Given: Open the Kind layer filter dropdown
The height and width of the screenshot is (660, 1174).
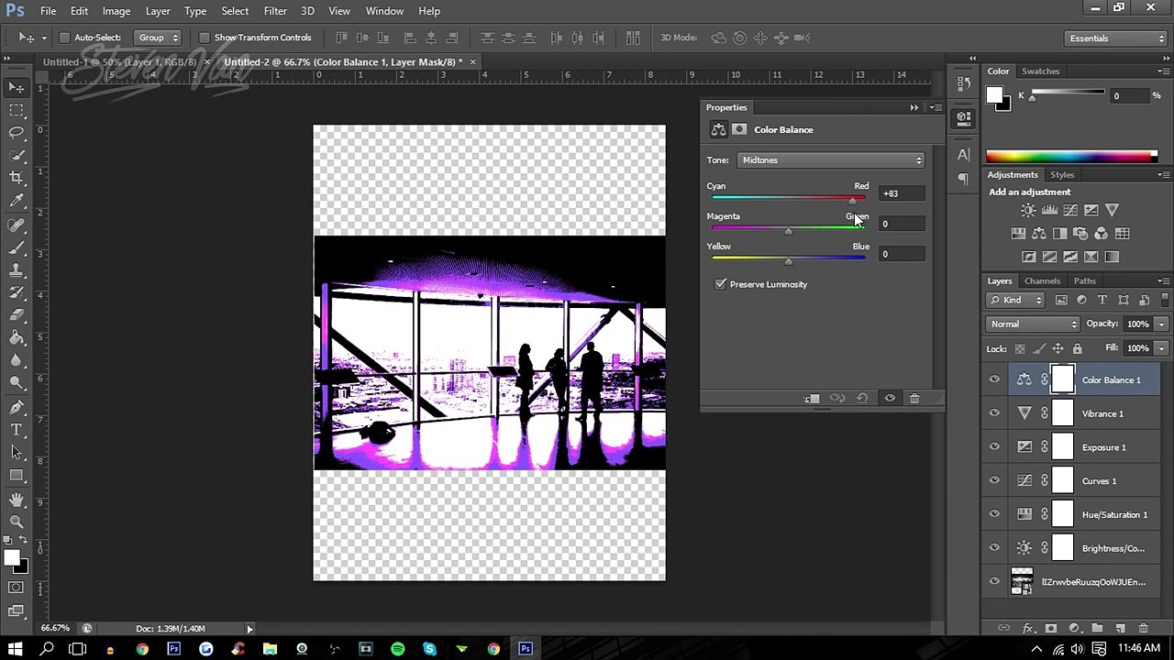Looking at the screenshot, I should tap(1016, 300).
